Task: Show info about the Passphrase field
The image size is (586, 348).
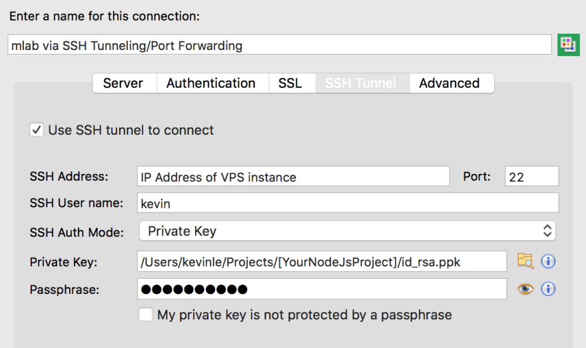Action: tap(548, 289)
